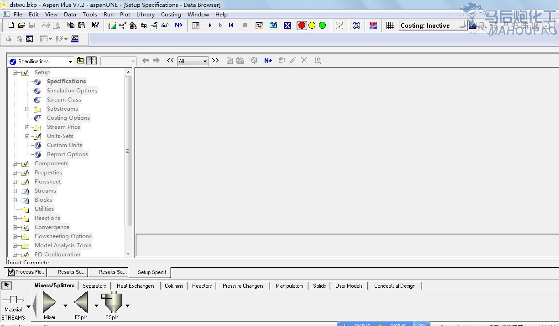559x326 pixels.
Task: Click the Data Browser Next (N>) icon
Action: [268, 61]
